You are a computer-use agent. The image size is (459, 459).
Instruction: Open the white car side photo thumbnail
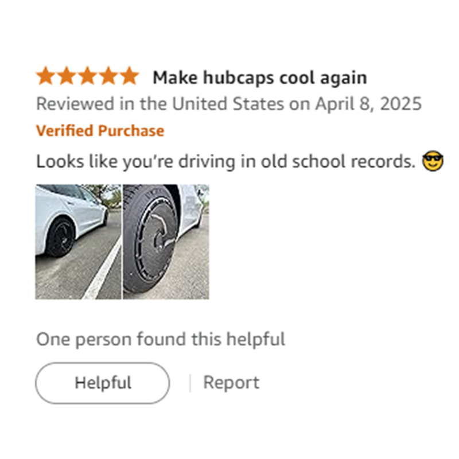click(78, 242)
